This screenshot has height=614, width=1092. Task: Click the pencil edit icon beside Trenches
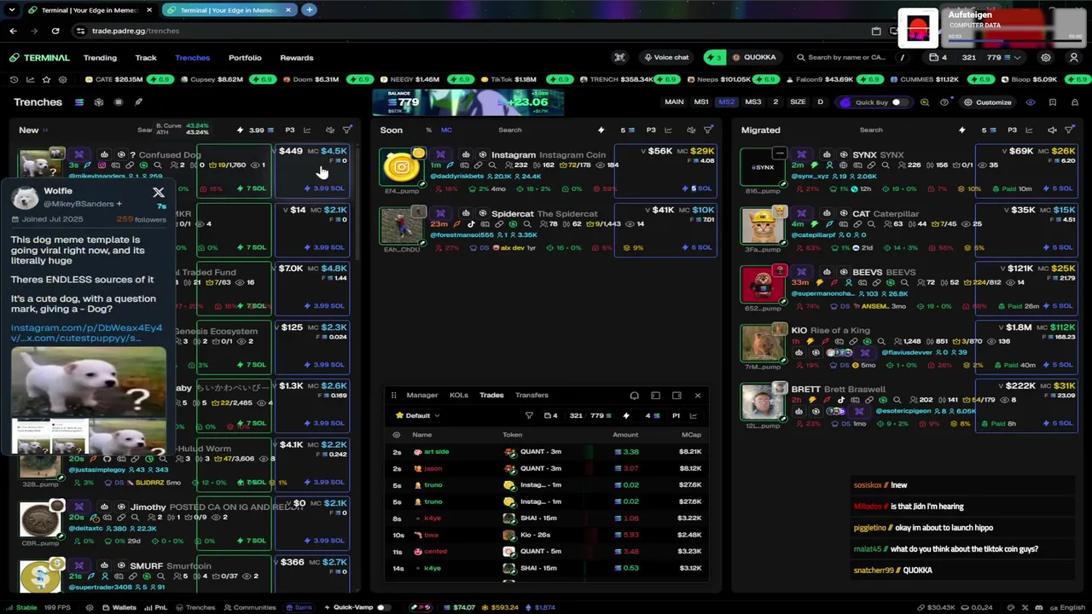coord(138,102)
